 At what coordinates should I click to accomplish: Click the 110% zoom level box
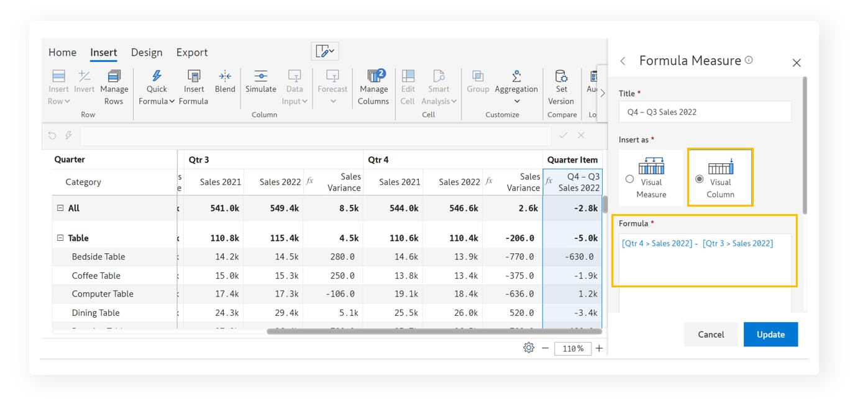click(572, 349)
